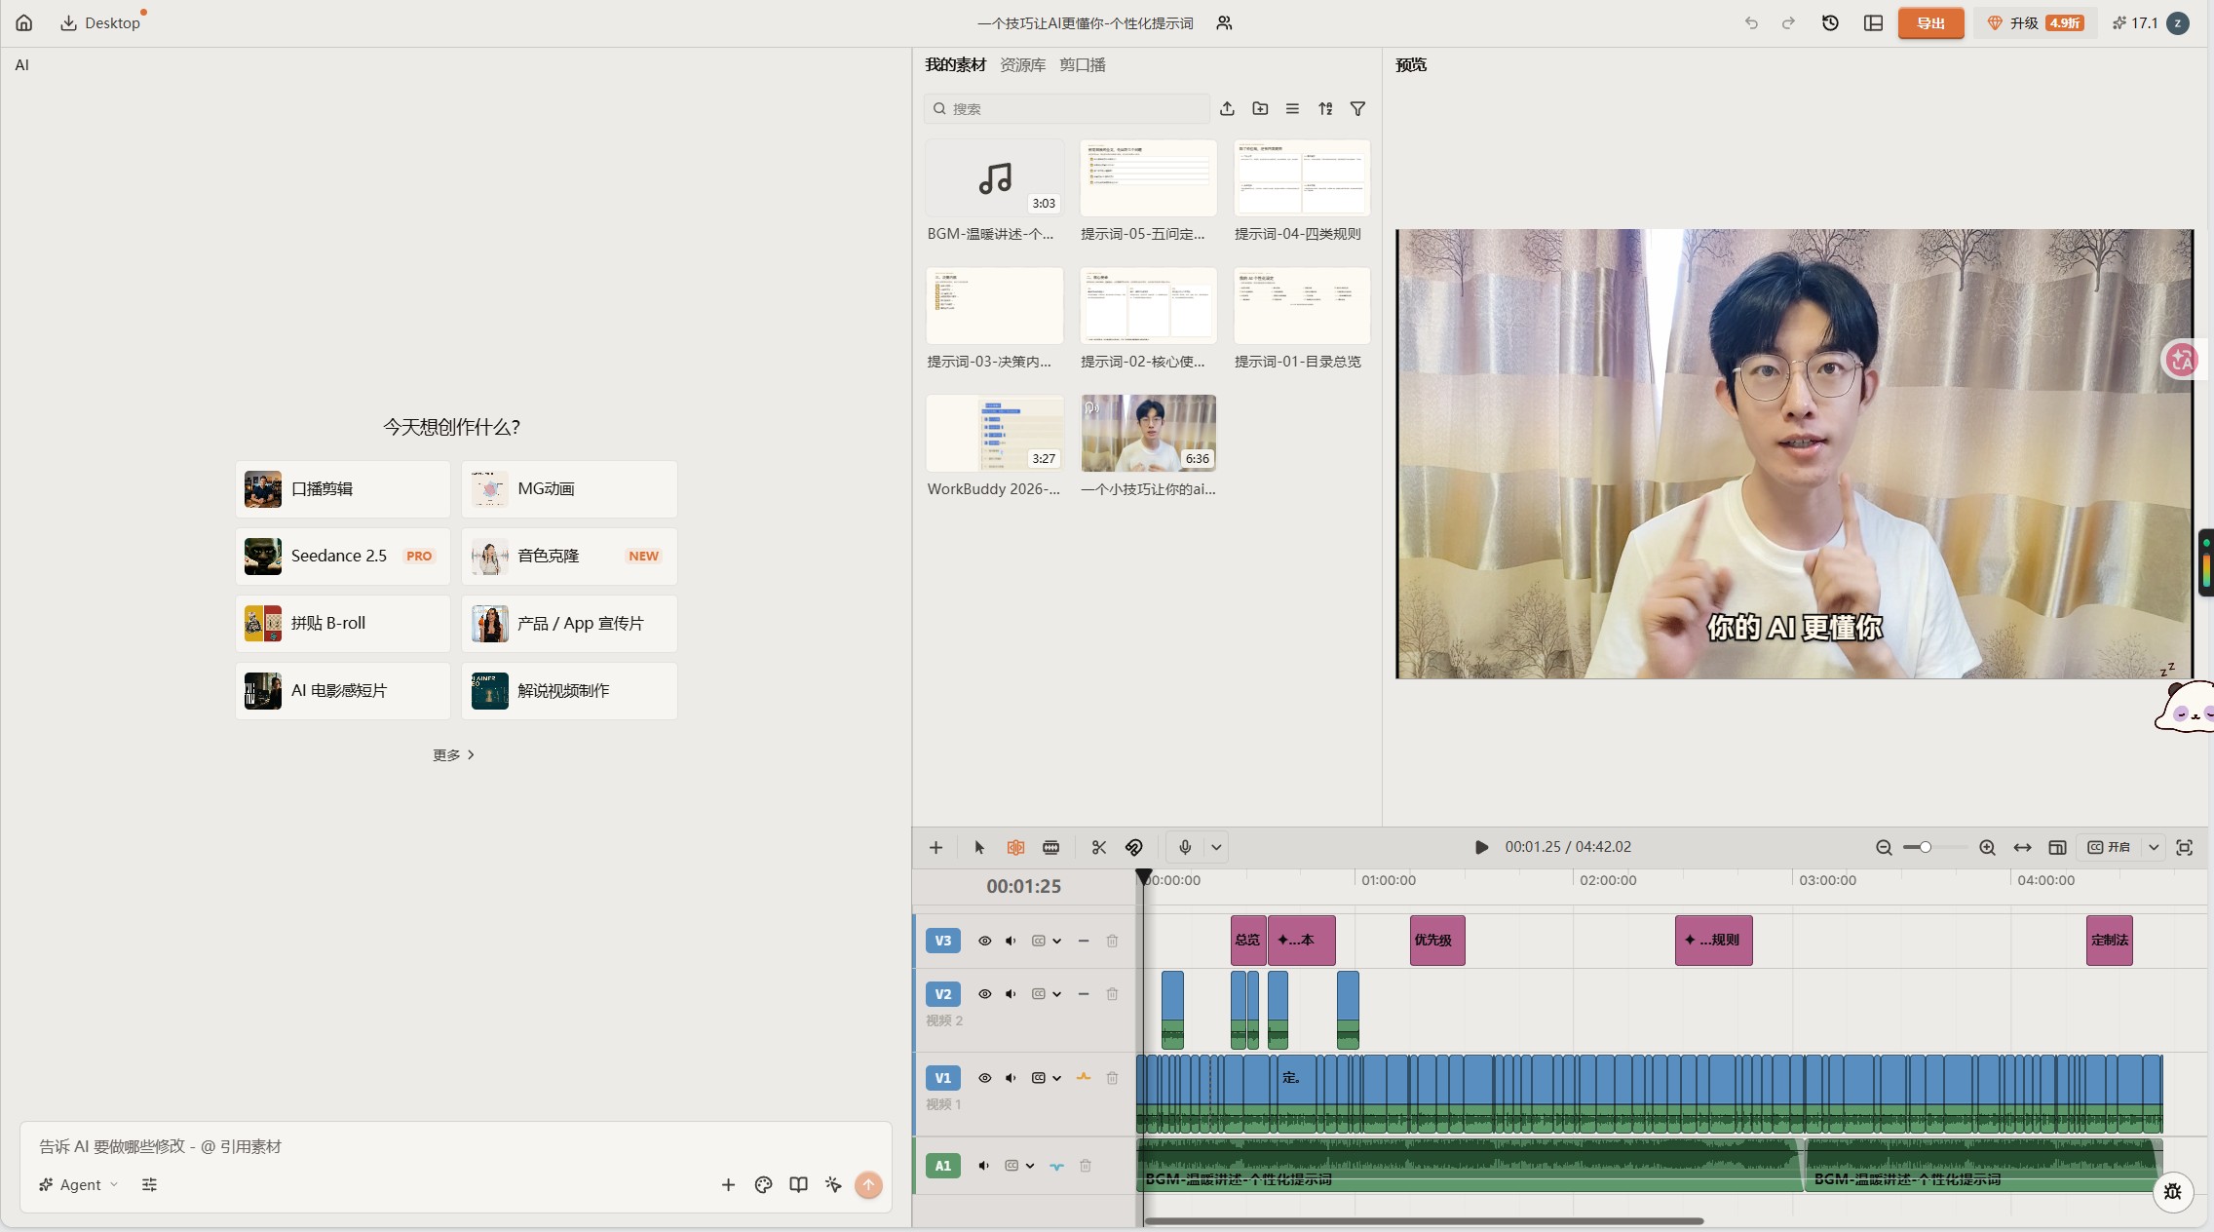Click the 升级 upgrade button

pyautogui.click(x=2037, y=22)
